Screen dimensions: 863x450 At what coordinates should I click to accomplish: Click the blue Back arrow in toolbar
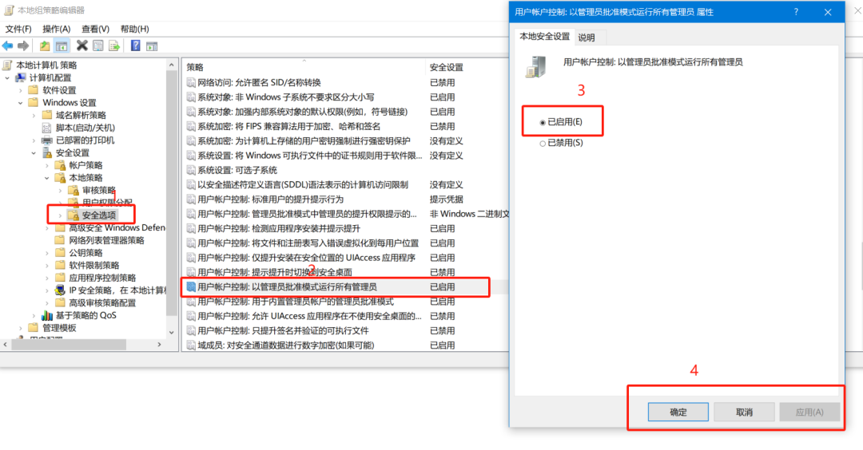[8, 45]
